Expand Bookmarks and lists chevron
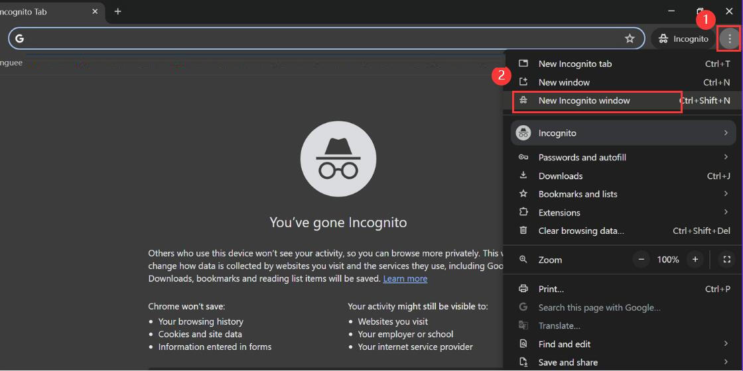743x371 pixels. pos(726,193)
